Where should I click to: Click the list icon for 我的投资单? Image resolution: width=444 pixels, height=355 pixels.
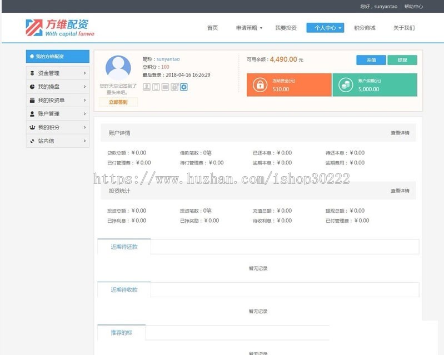point(32,100)
